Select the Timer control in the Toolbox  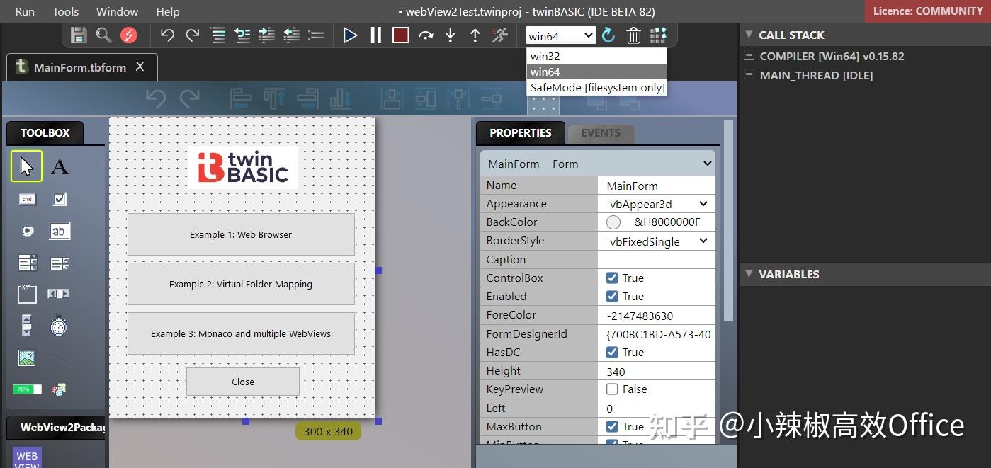[60, 325]
